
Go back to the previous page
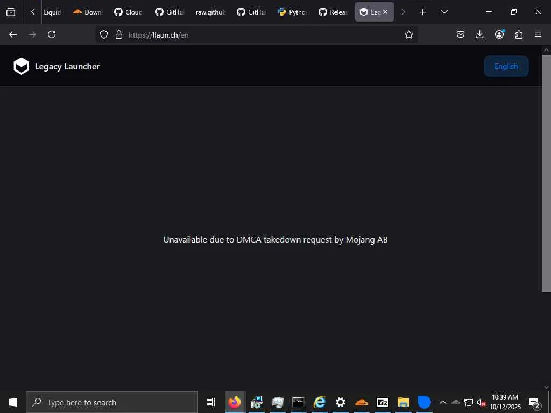[x=13, y=34]
